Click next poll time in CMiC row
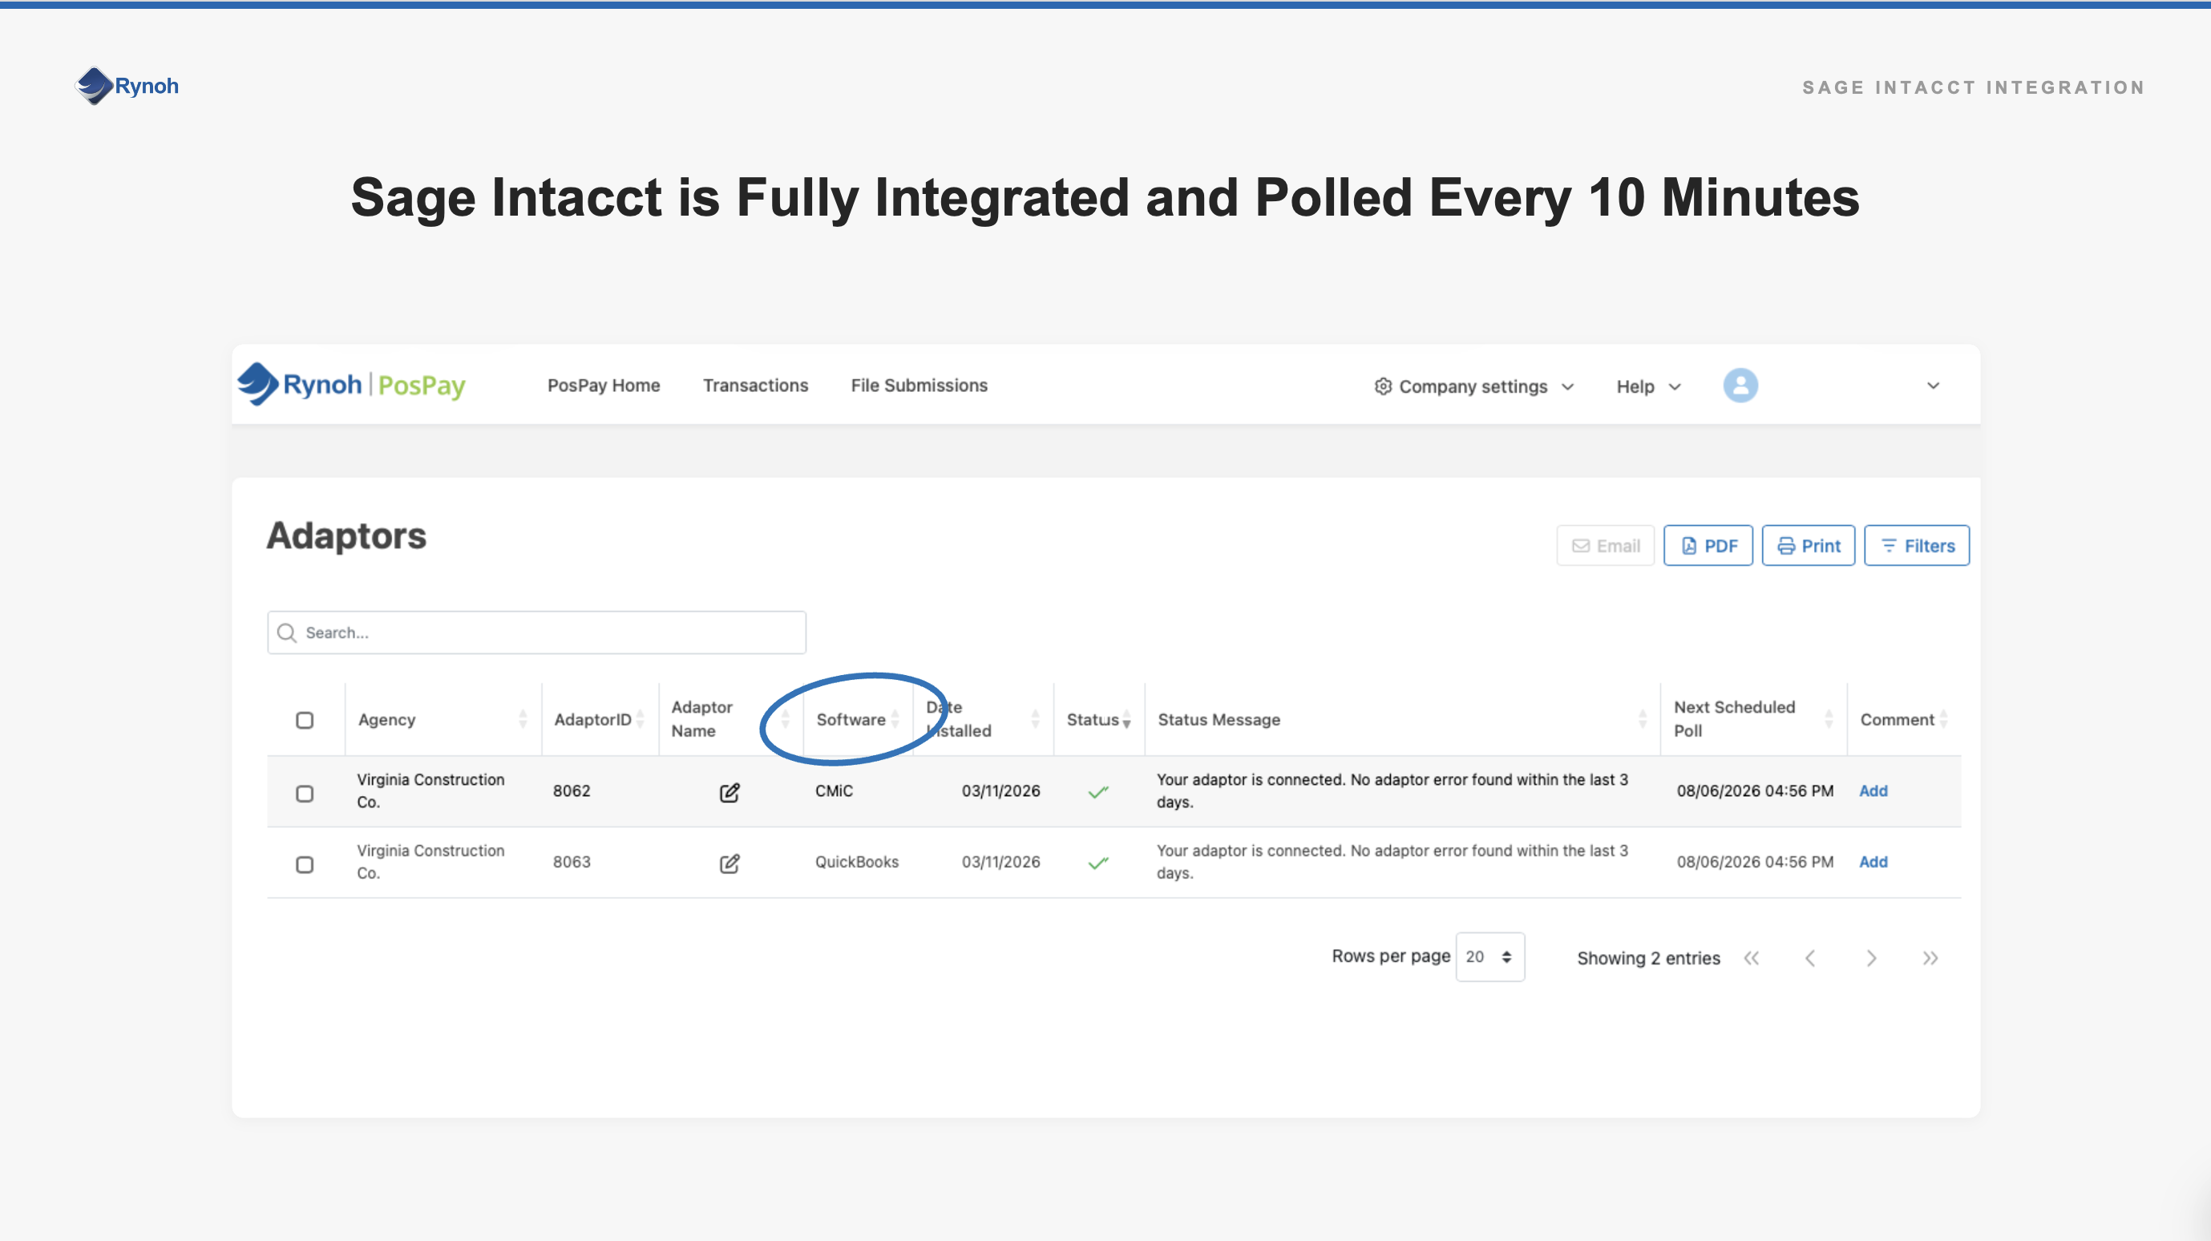The width and height of the screenshot is (2211, 1241). point(1755,790)
